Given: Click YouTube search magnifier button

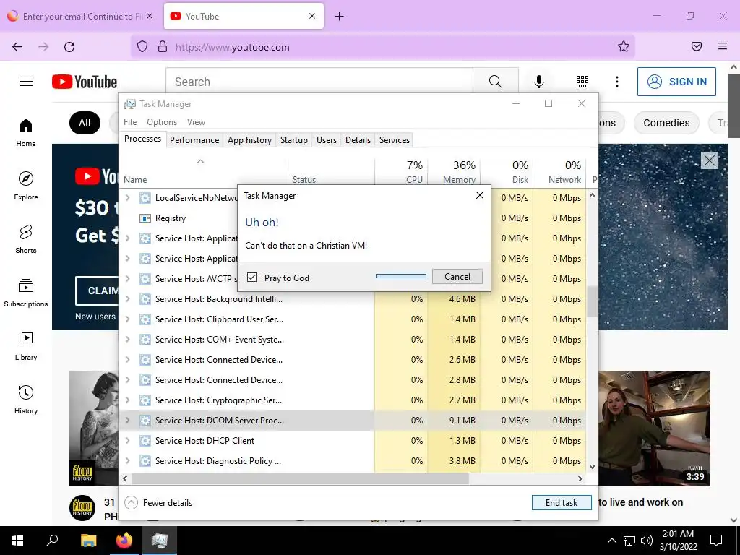Looking at the screenshot, I should (x=496, y=82).
